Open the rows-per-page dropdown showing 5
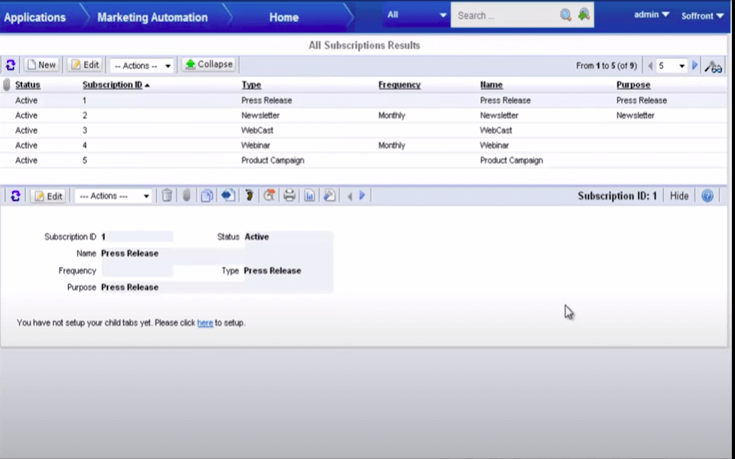Screen dimensions: 735x459 pyautogui.click(x=671, y=66)
